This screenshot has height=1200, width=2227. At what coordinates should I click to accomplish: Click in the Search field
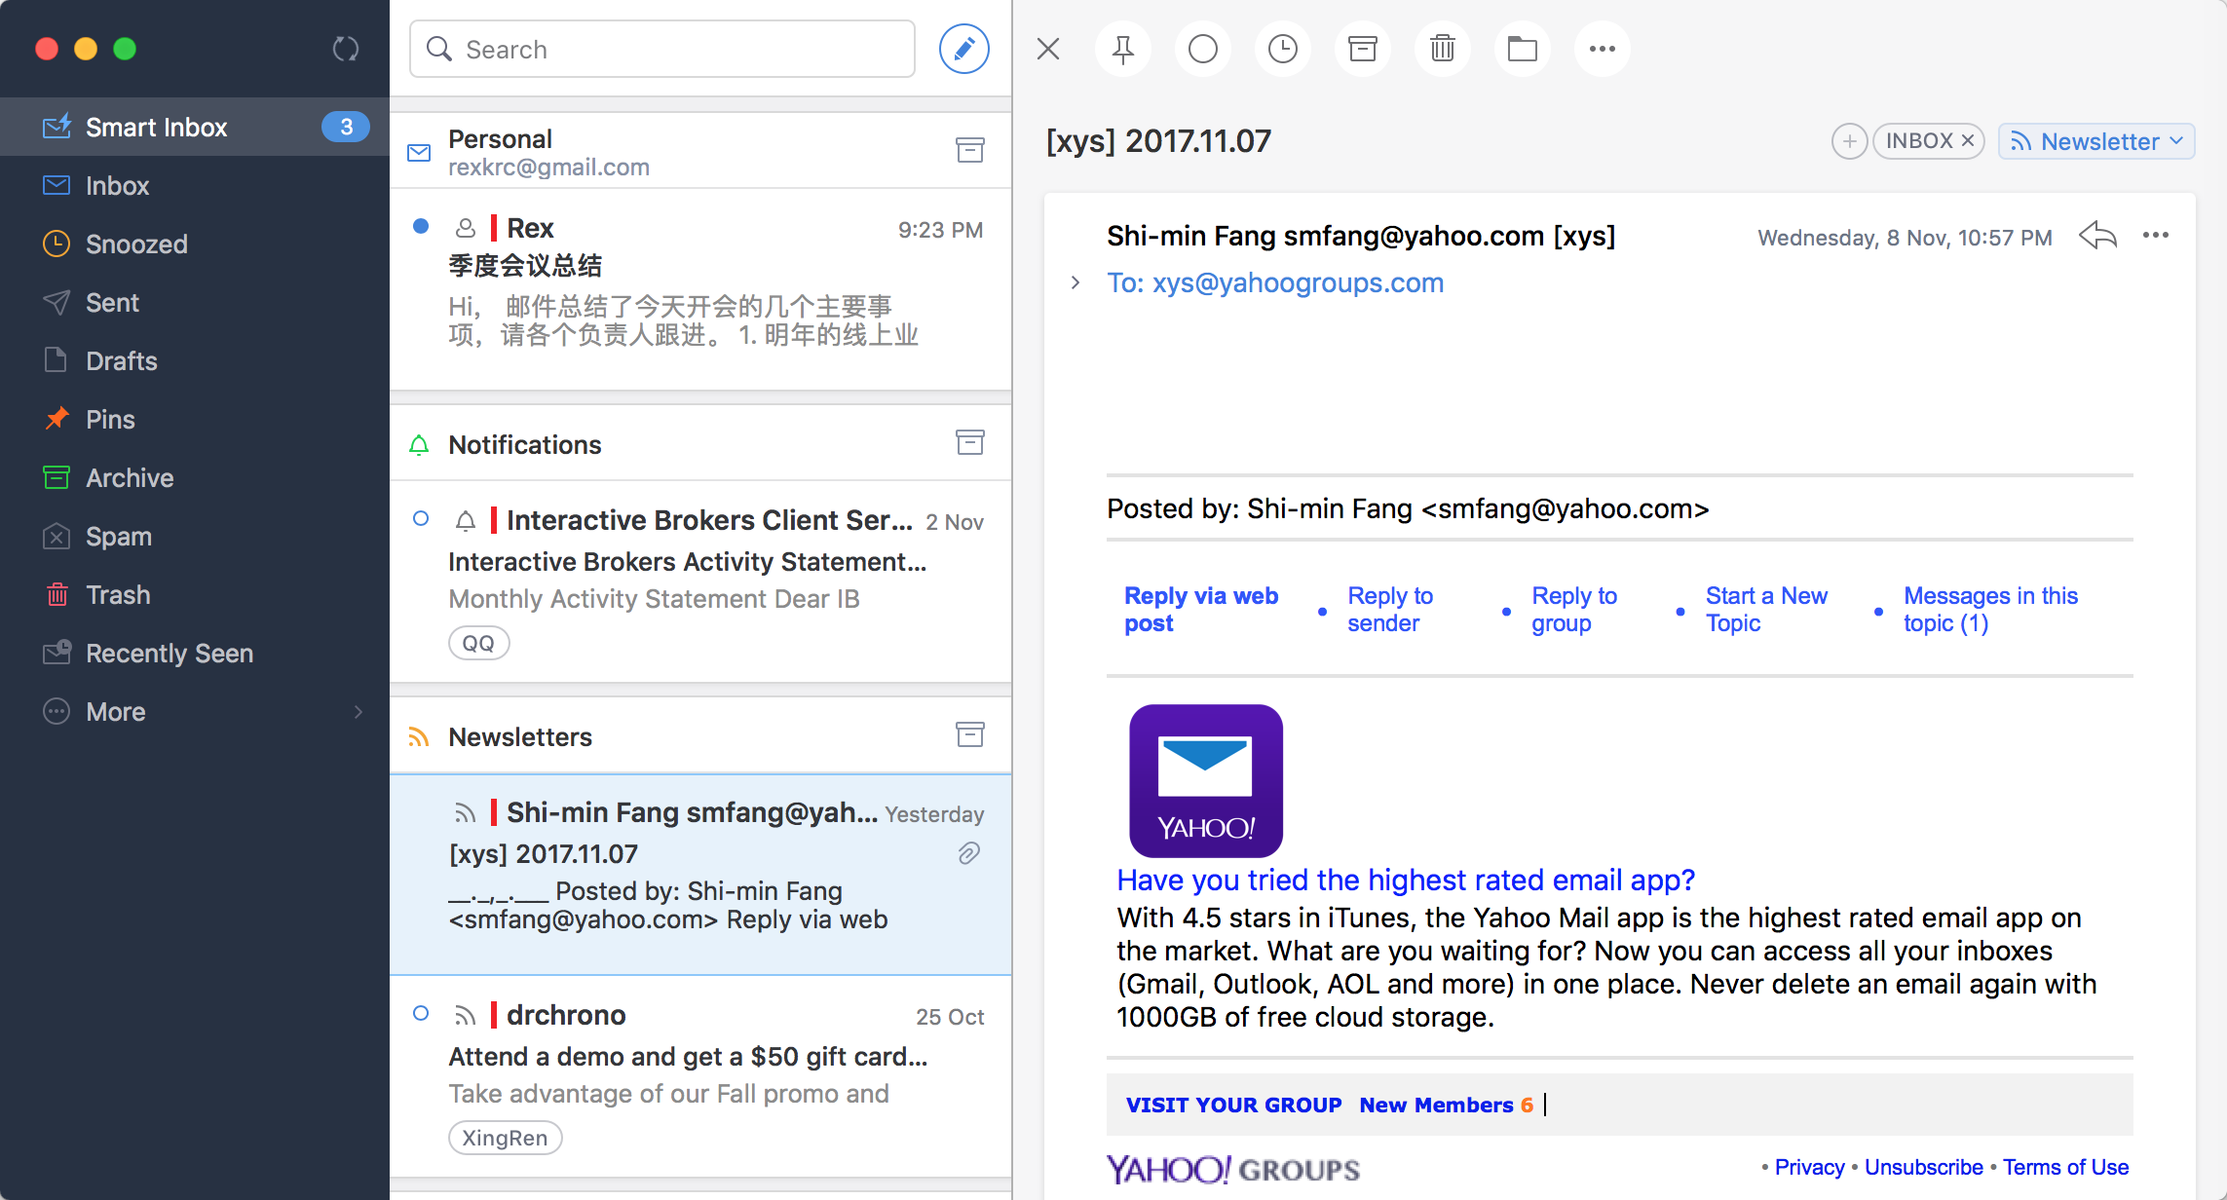(662, 50)
